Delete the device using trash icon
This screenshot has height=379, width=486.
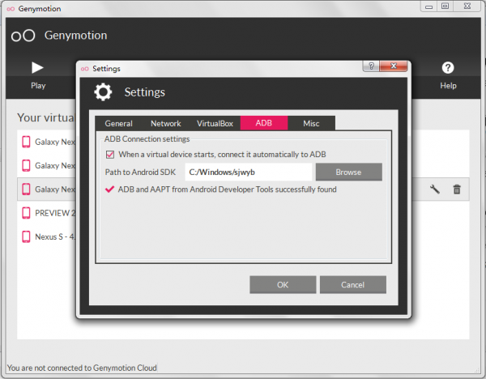457,189
